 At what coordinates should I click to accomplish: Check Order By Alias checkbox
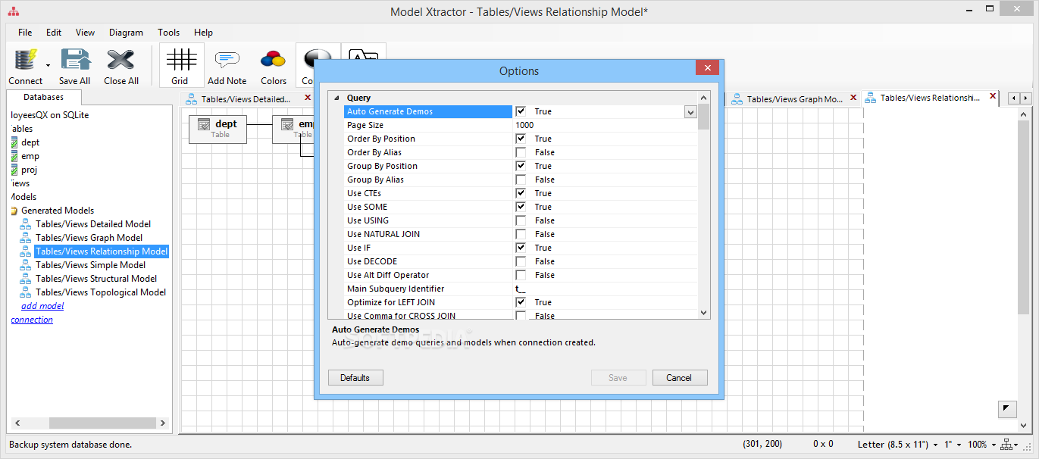[521, 152]
